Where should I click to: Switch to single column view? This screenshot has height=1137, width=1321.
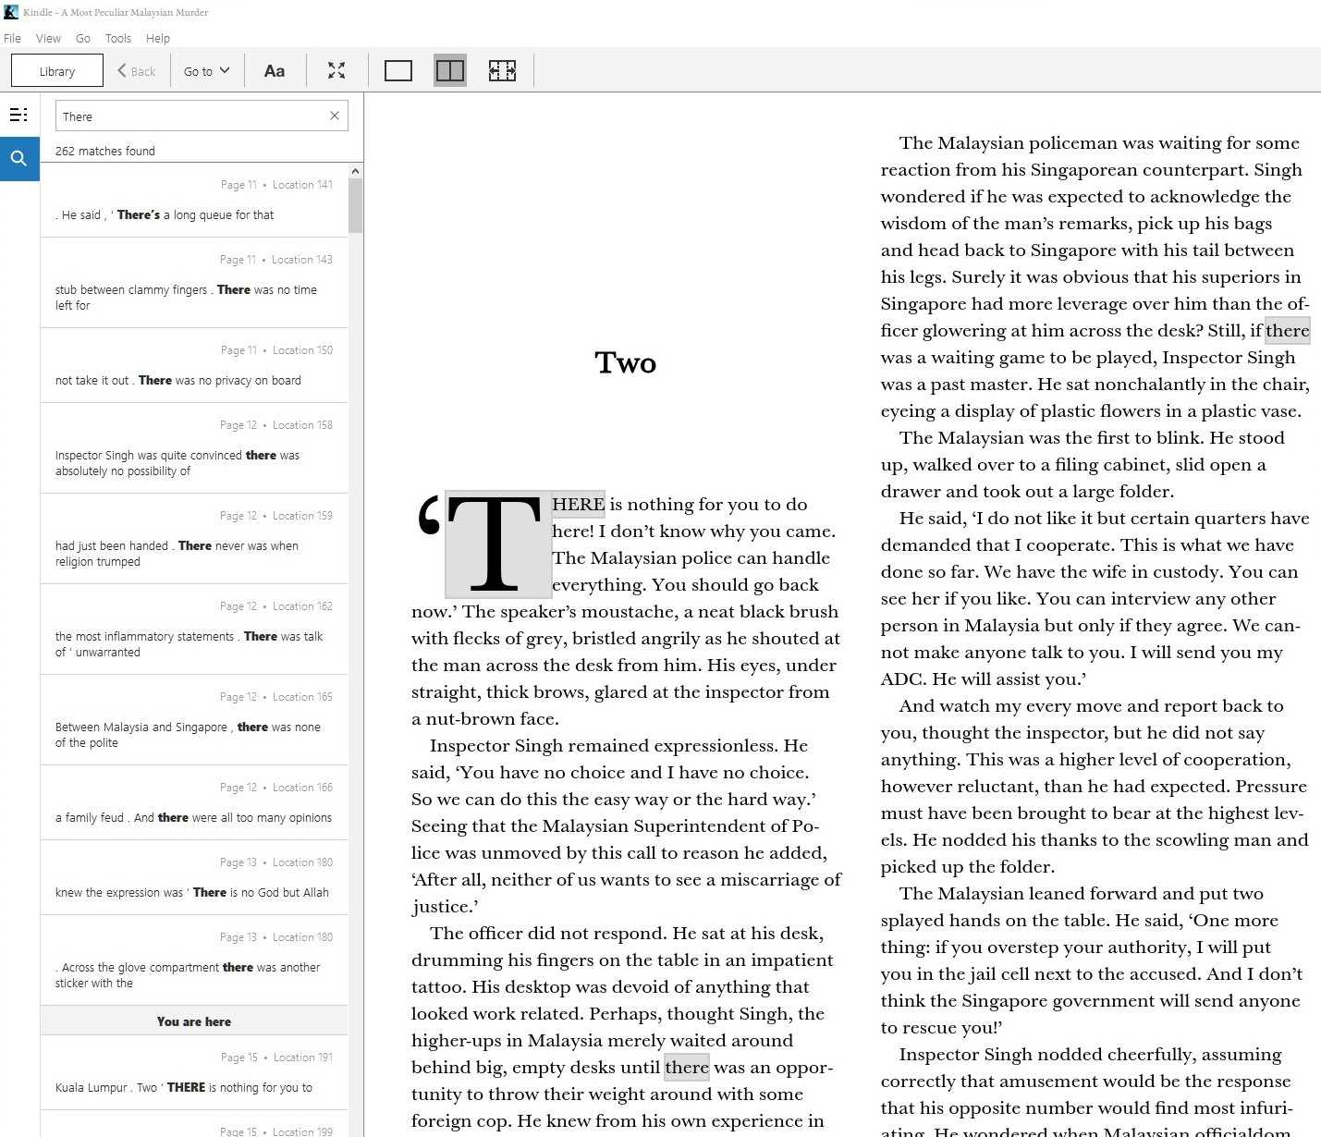[398, 71]
